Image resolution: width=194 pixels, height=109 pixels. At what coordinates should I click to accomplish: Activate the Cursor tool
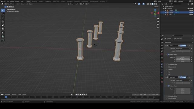(3, 14)
